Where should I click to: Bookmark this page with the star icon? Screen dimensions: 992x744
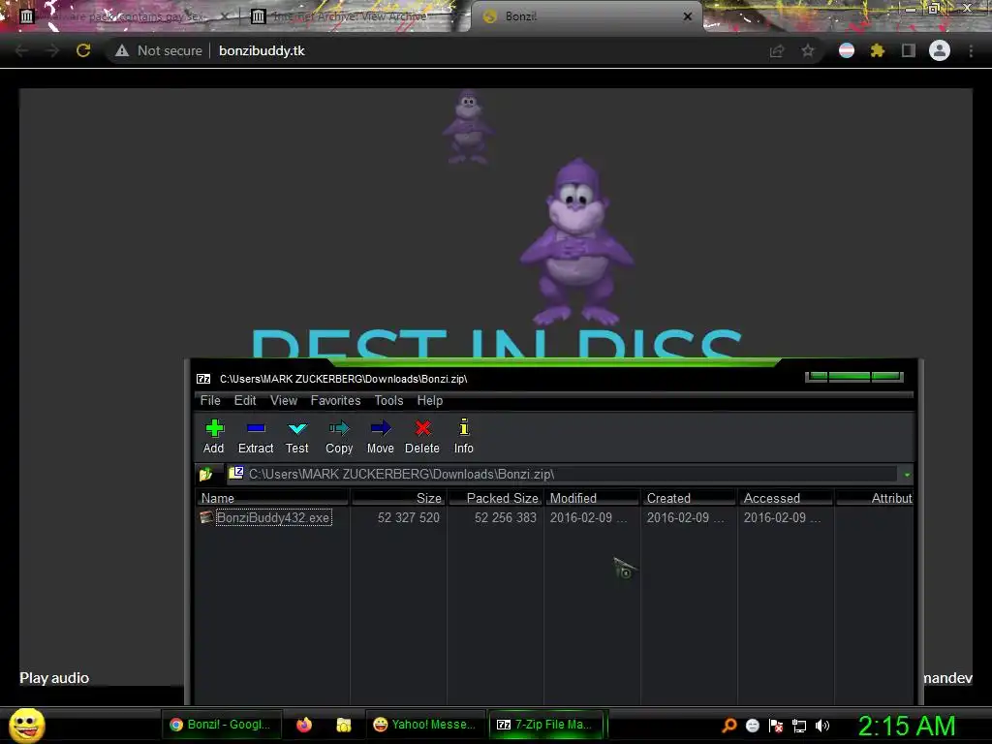click(x=808, y=50)
